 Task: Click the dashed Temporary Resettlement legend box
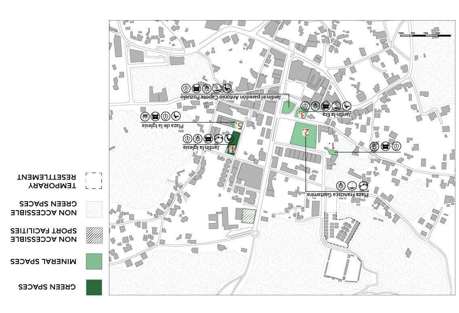click(x=94, y=180)
